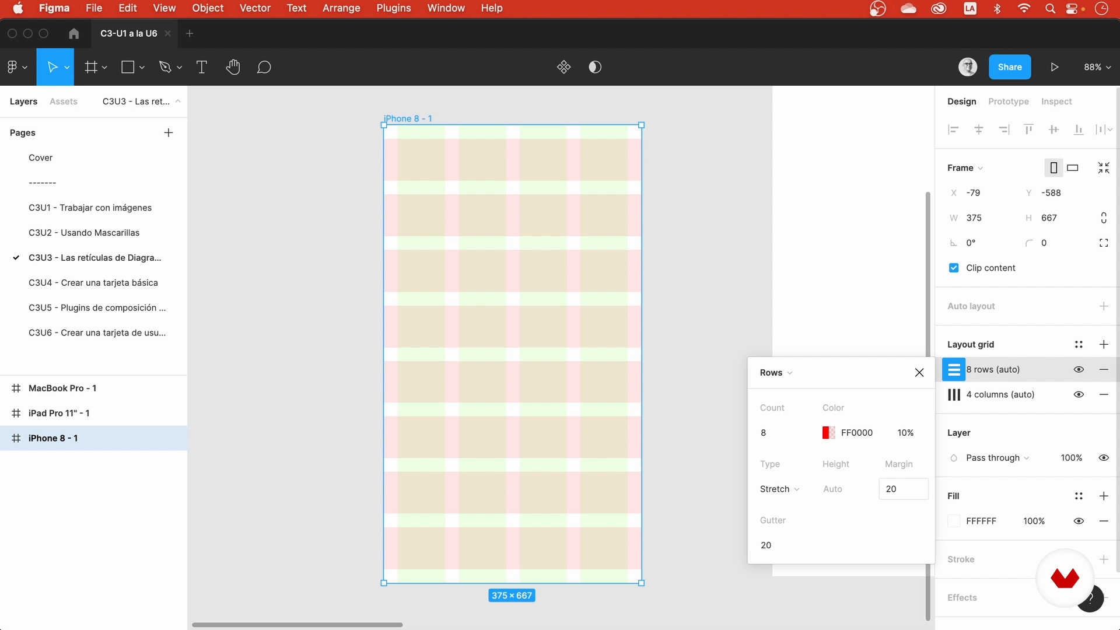Select the Pen tool
The image size is (1120, 630).
click(165, 67)
